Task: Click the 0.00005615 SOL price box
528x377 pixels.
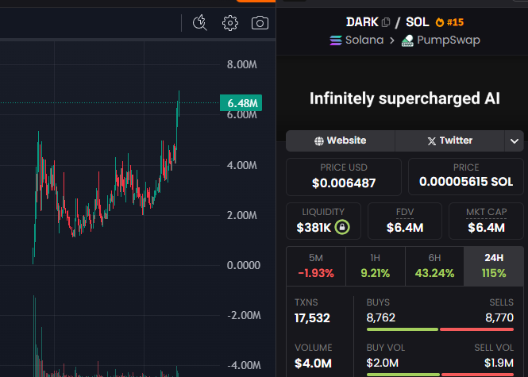Action: (x=466, y=177)
